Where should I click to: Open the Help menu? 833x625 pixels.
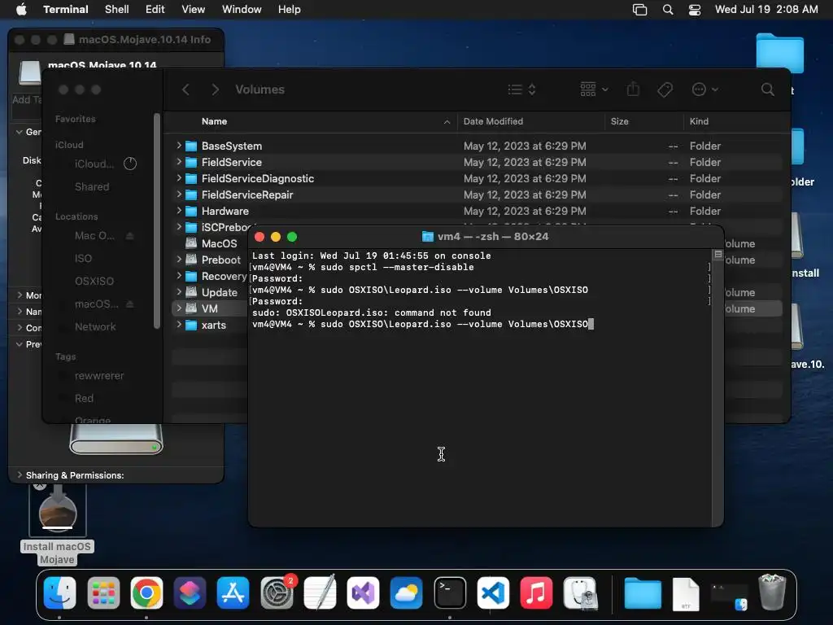coord(290,10)
